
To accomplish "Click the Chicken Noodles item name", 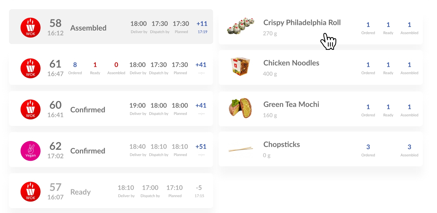I will tap(291, 63).
